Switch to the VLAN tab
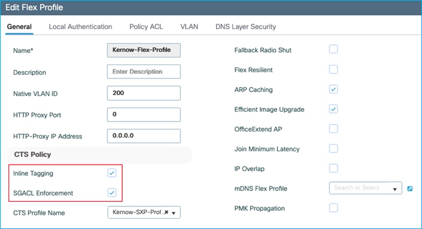The width and height of the screenshot is (422, 229). 189,27
